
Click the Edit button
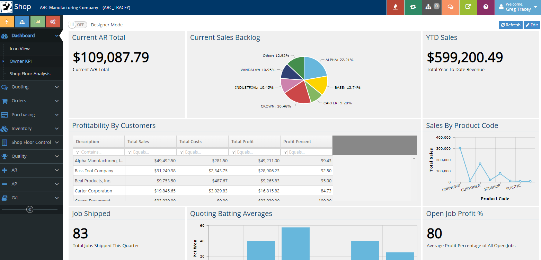click(x=531, y=25)
